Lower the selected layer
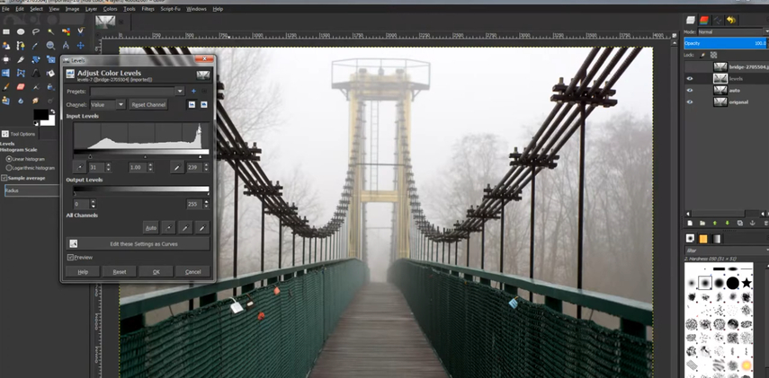This screenshot has height=378, width=769. [727, 223]
